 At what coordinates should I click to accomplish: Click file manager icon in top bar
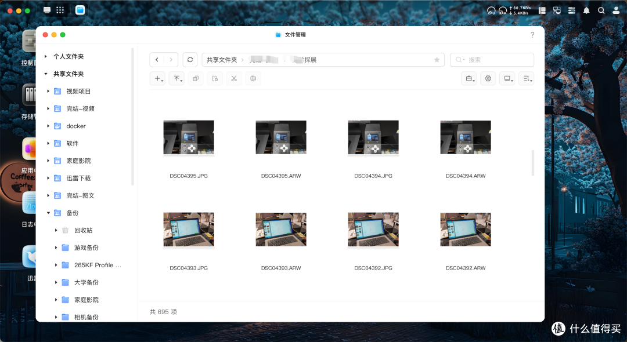(80, 10)
